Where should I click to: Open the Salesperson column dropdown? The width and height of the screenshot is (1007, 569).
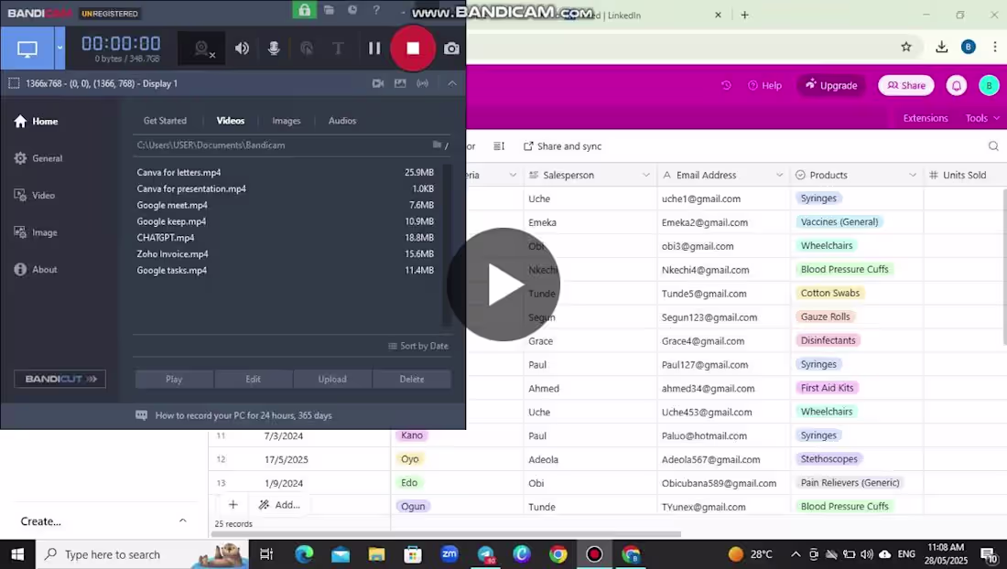(646, 175)
